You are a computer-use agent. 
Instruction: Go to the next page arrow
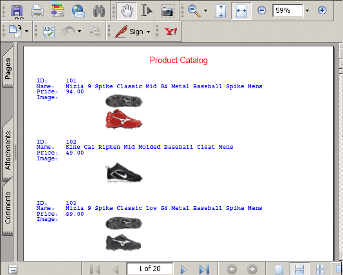[183, 269]
